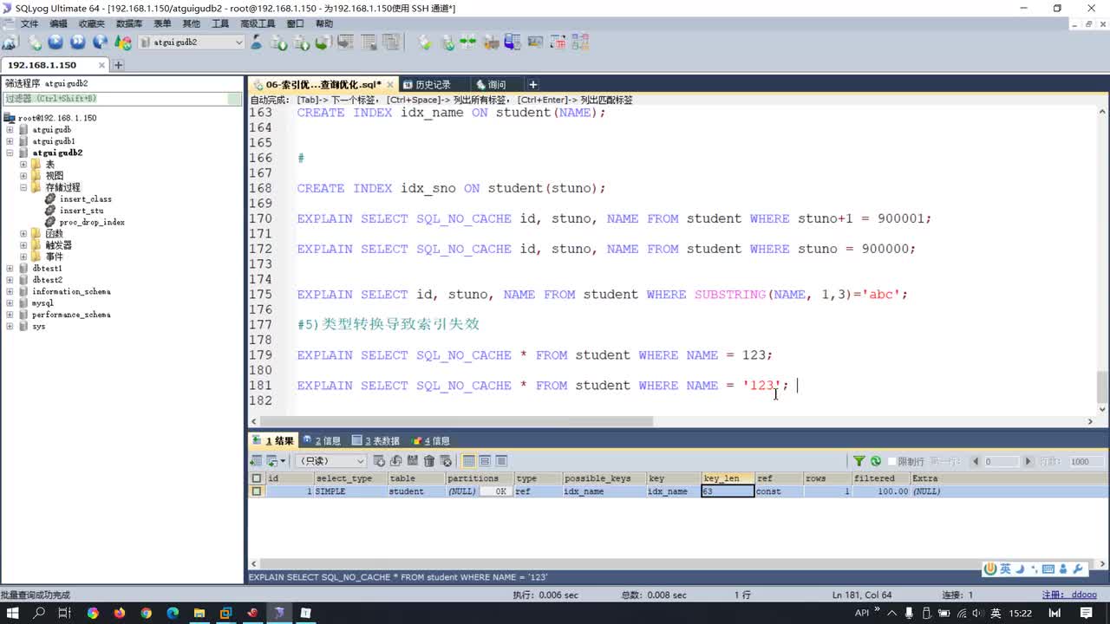Open the atguigudb2 database dropdown
The height and width of the screenshot is (624, 1110).
click(x=238, y=42)
